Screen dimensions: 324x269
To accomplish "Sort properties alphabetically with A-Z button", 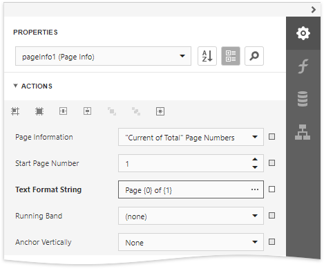I will (x=207, y=56).
